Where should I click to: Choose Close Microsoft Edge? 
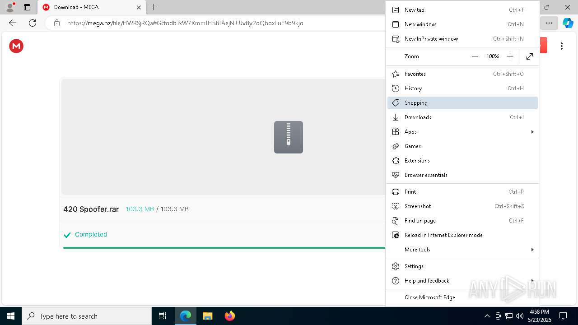462,297
